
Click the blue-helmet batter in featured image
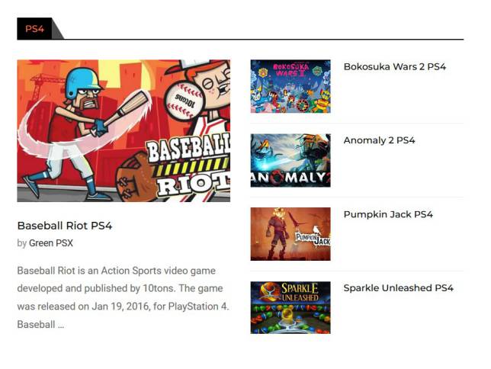75,132
